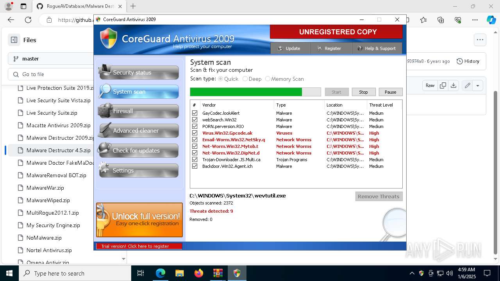Open GitHub more options ellipsis
The width and height of the screenshot is (500, 281).
coord(480,39)
